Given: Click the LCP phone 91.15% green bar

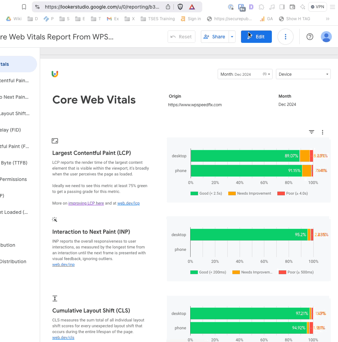Looking at the screenshot, I should pyautogui.click(x=246, y=171).
